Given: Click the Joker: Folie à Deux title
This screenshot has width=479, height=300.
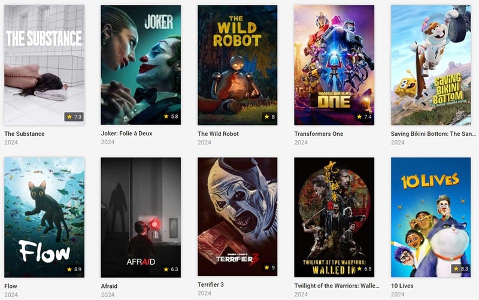Looking at the screenshot, I should click(126, 134).
